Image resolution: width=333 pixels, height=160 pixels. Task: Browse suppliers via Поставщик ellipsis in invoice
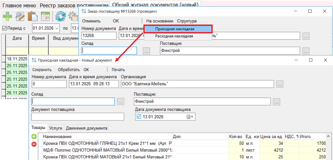[276, 102]
